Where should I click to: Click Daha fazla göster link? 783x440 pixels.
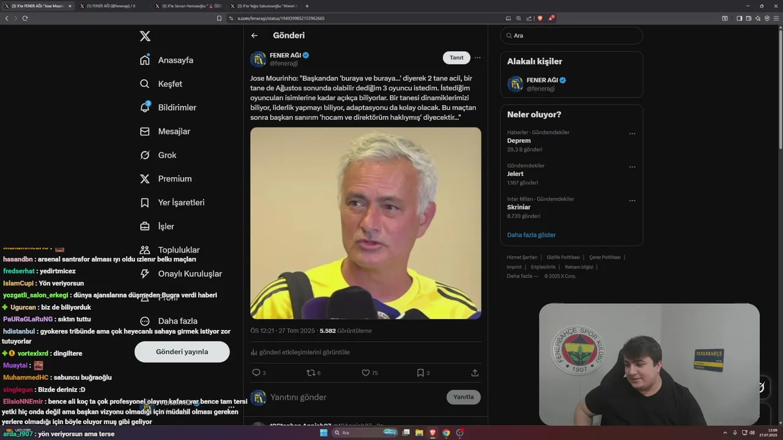532,235
